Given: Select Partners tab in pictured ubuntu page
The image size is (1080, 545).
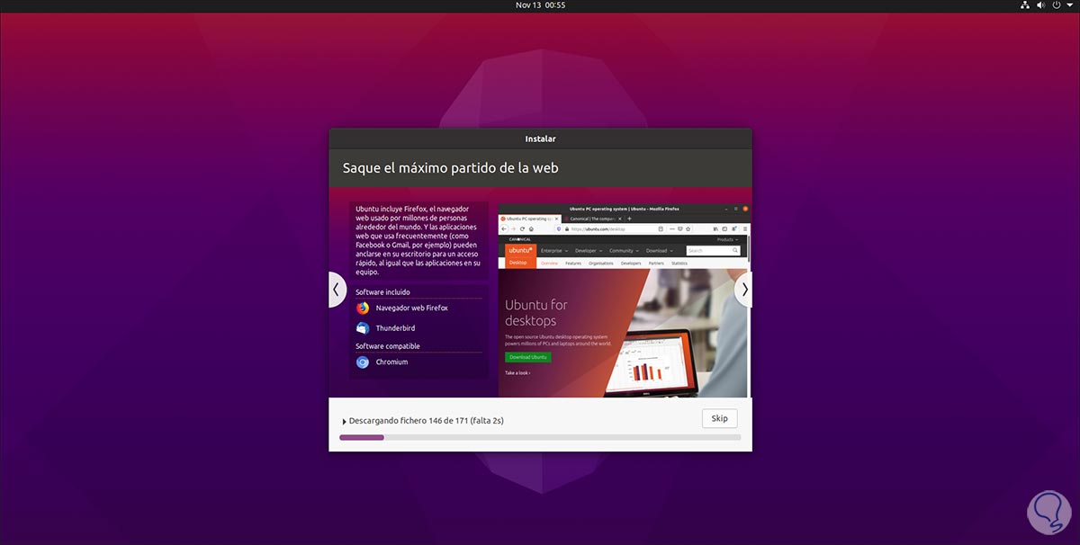Looking at the screenshot, I should point(656,264).
